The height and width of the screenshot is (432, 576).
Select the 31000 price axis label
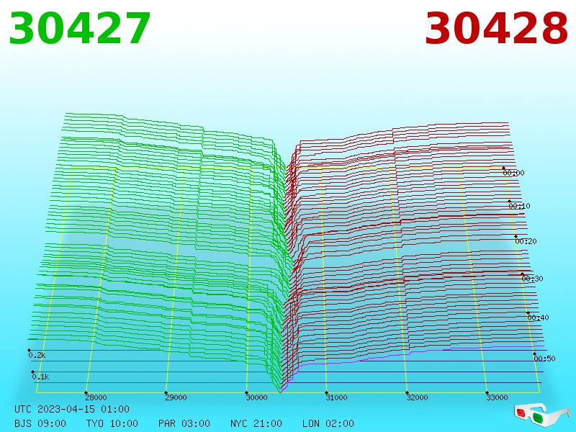(336, 397)
